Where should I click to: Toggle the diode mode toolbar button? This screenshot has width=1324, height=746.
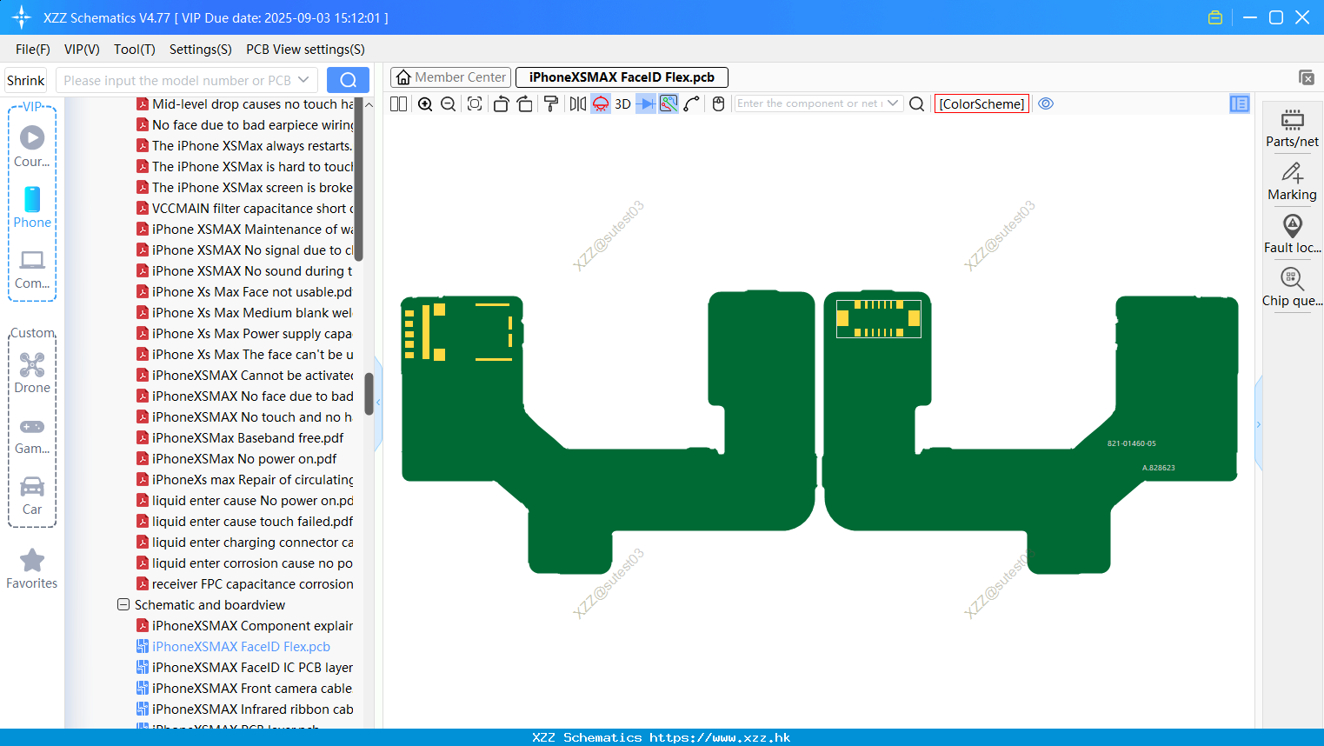[645, 104]
